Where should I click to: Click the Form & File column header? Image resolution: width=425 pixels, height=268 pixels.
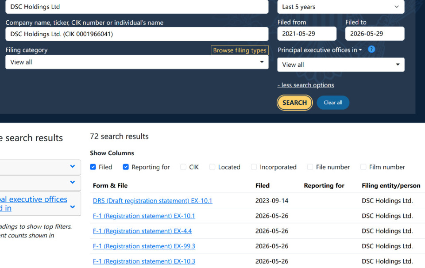[110, 185]
